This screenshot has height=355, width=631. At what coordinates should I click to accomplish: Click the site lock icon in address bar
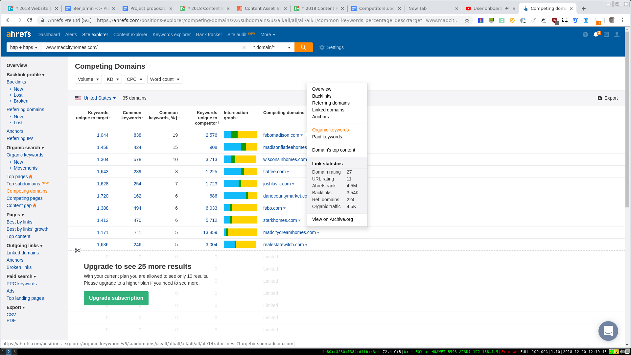(x=43, y=20)
